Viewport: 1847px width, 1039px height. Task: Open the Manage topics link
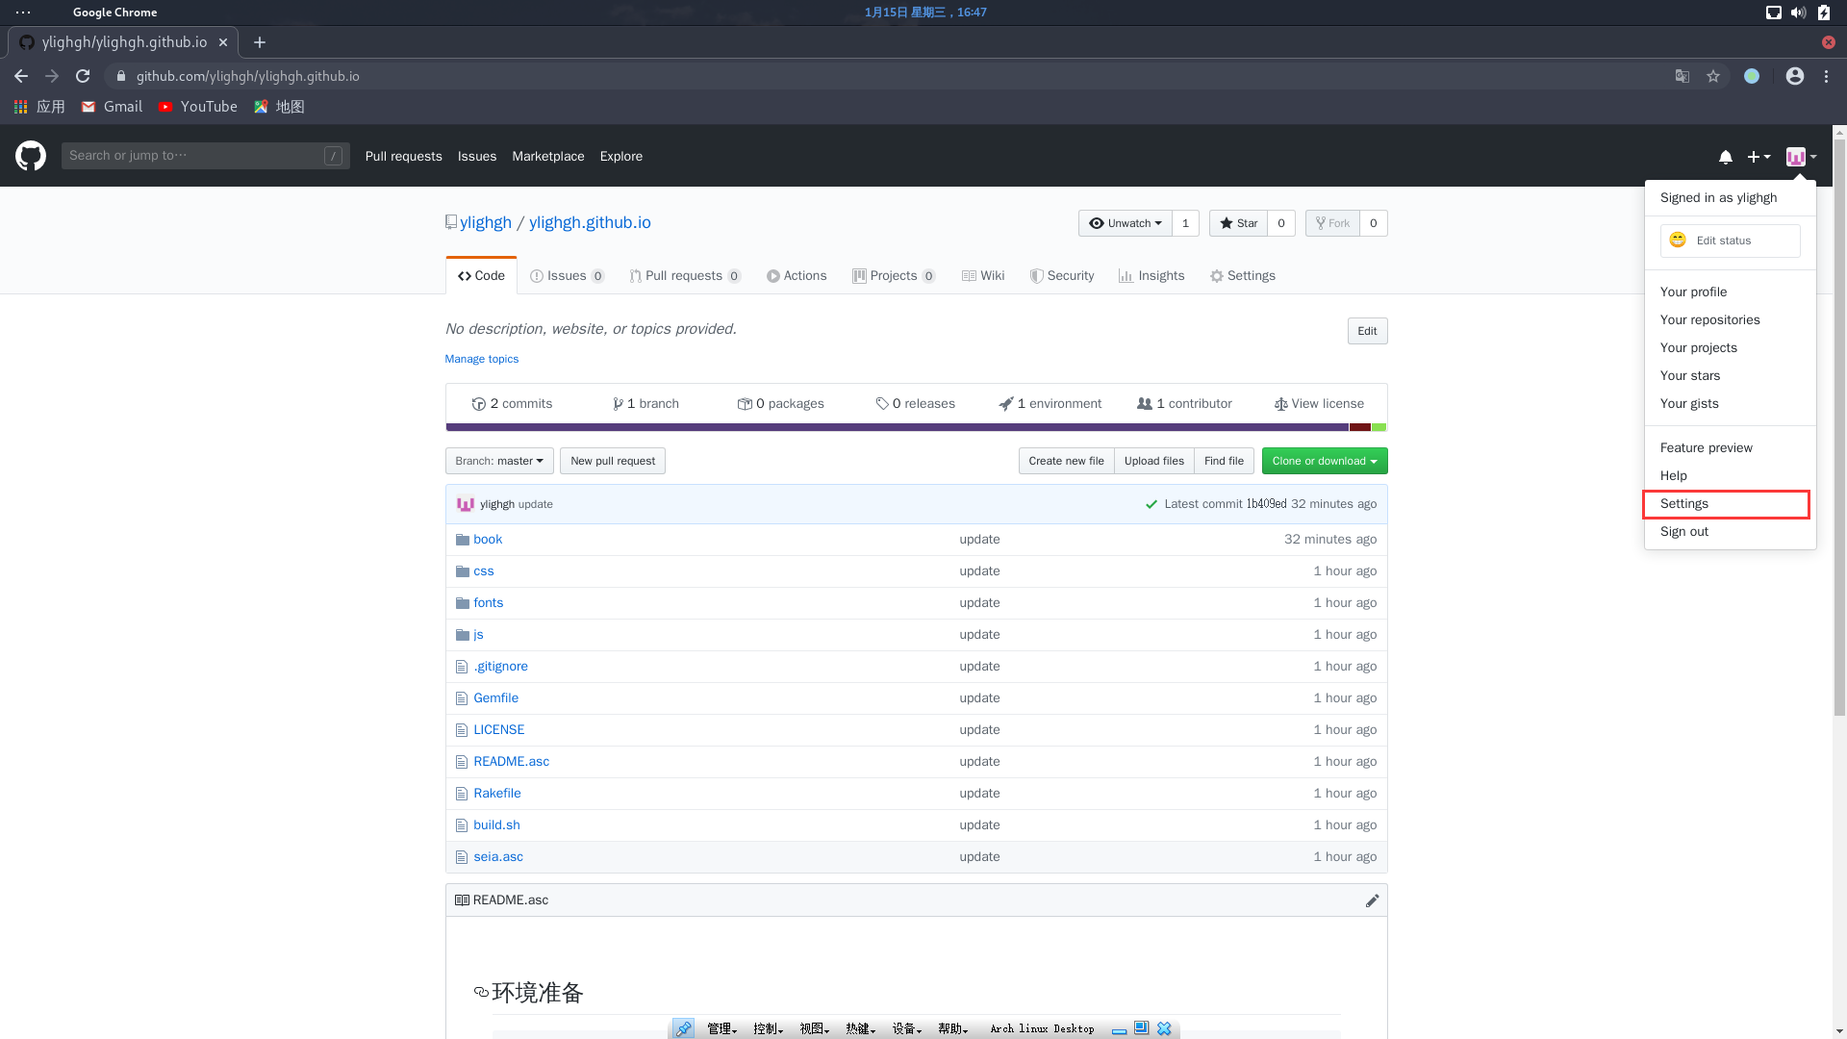[x=481, y=359]
